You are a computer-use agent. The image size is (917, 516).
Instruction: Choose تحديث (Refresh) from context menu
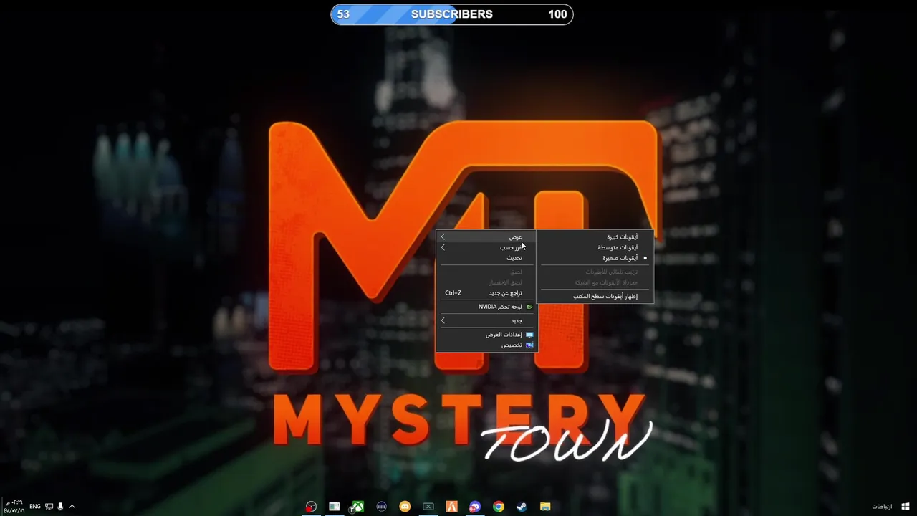click(486, 258)
